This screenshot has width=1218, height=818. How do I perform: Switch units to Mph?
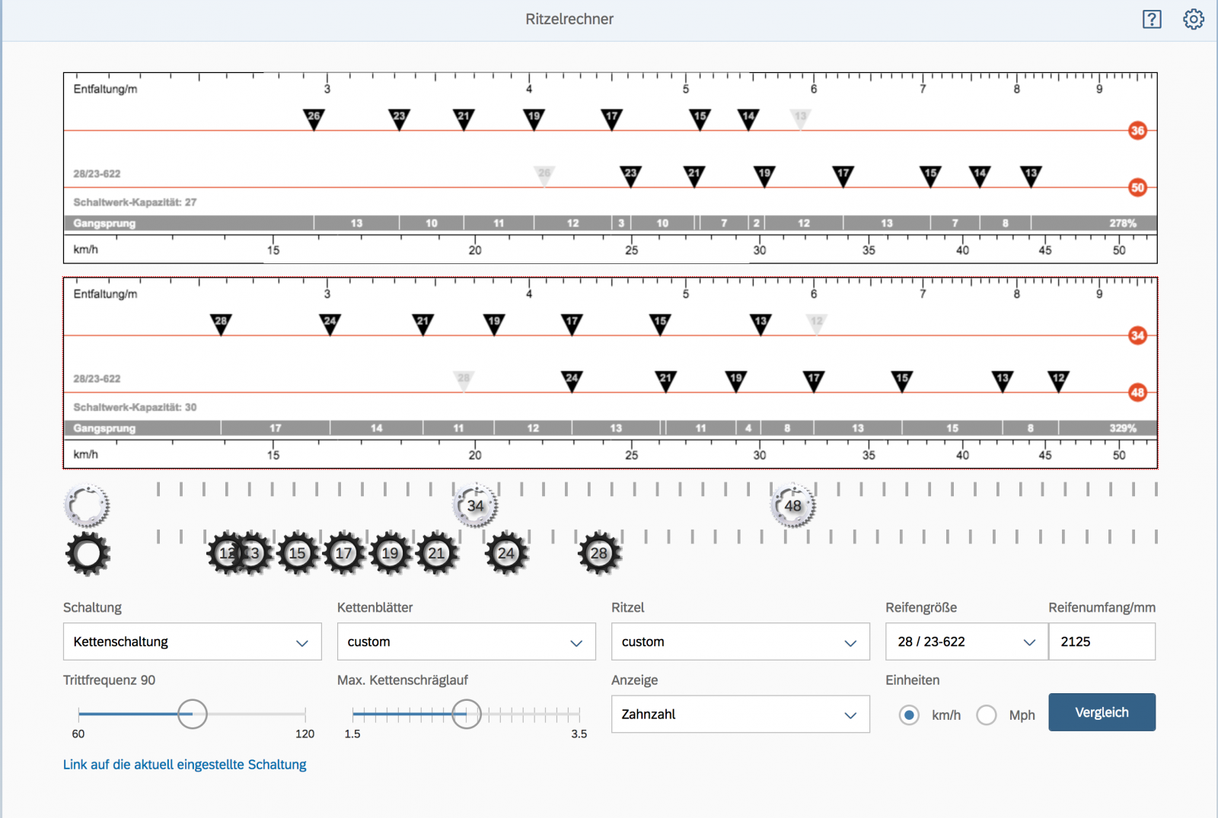click(987, 715)
